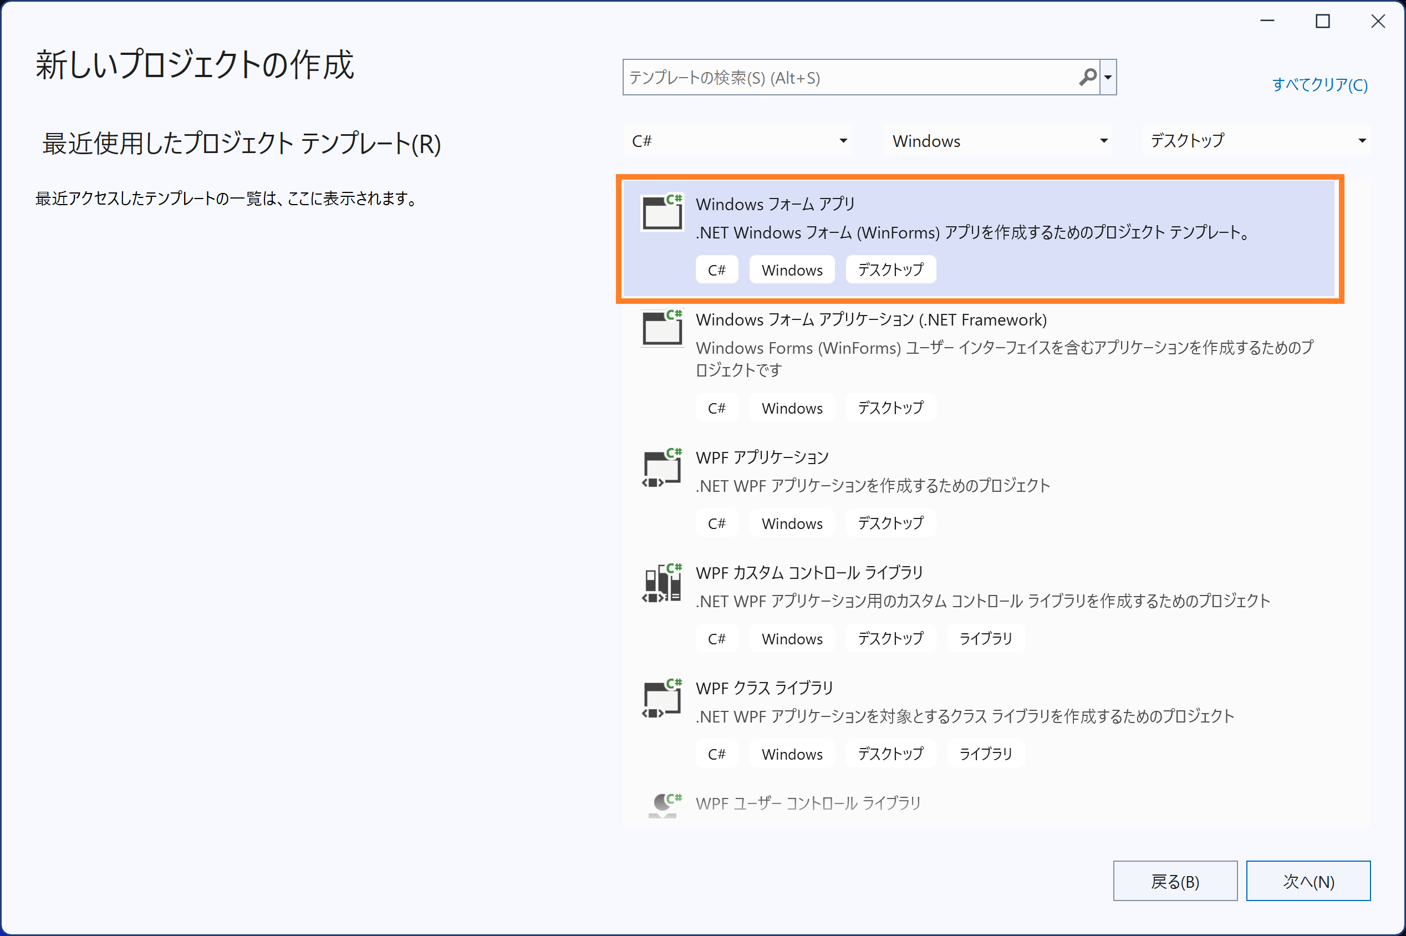Click the 新しいプロジェクトの作成 dialog title
Screen dimensions: 1406x936
195,64
